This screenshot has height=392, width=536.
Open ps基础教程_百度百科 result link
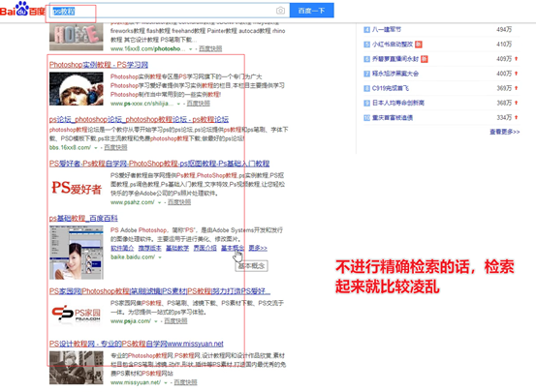(83, 218)
